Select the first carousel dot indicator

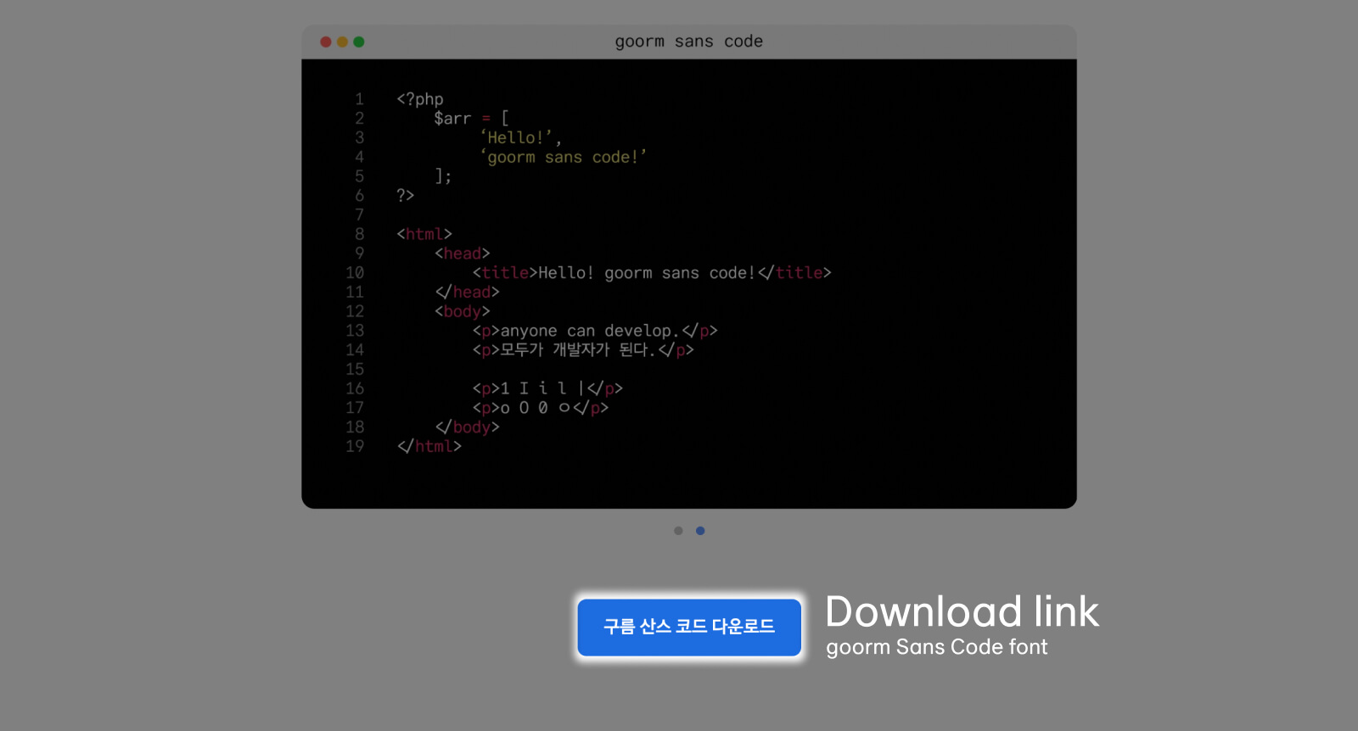pos(678,531)
